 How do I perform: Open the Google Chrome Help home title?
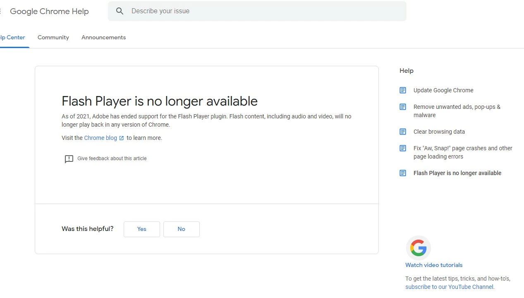(49, 12)
